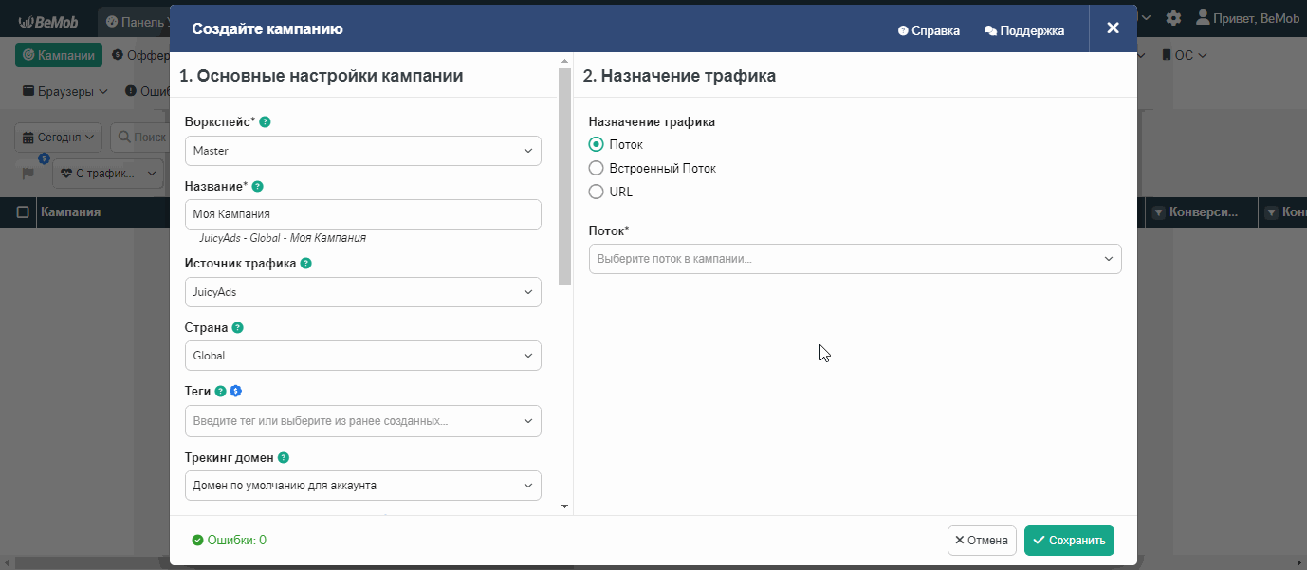Open Теги tag selection dropdown

tap(363, 421)
